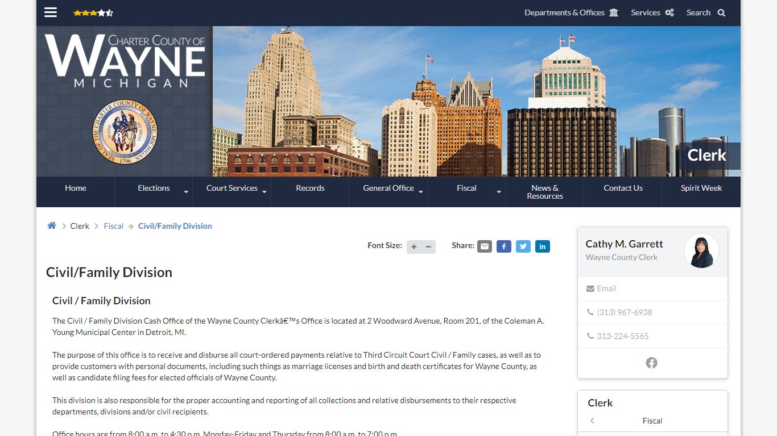Expand the Fiscal menu arrow
777x436 pixels.
pos(499,192)
